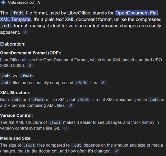The width and height of the screenshot is (166, 156).
Task: Click the 'Media and Size:' heading
Action: pyautogui.click(x=16, y=138)
